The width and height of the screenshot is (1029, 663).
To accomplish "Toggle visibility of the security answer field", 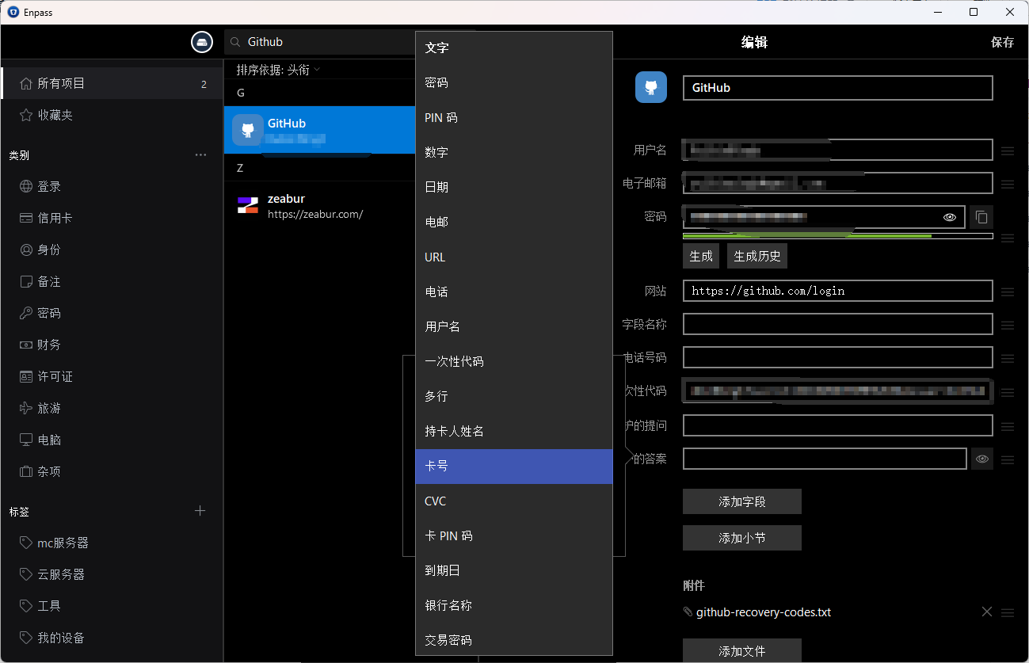I will (982, 459).
